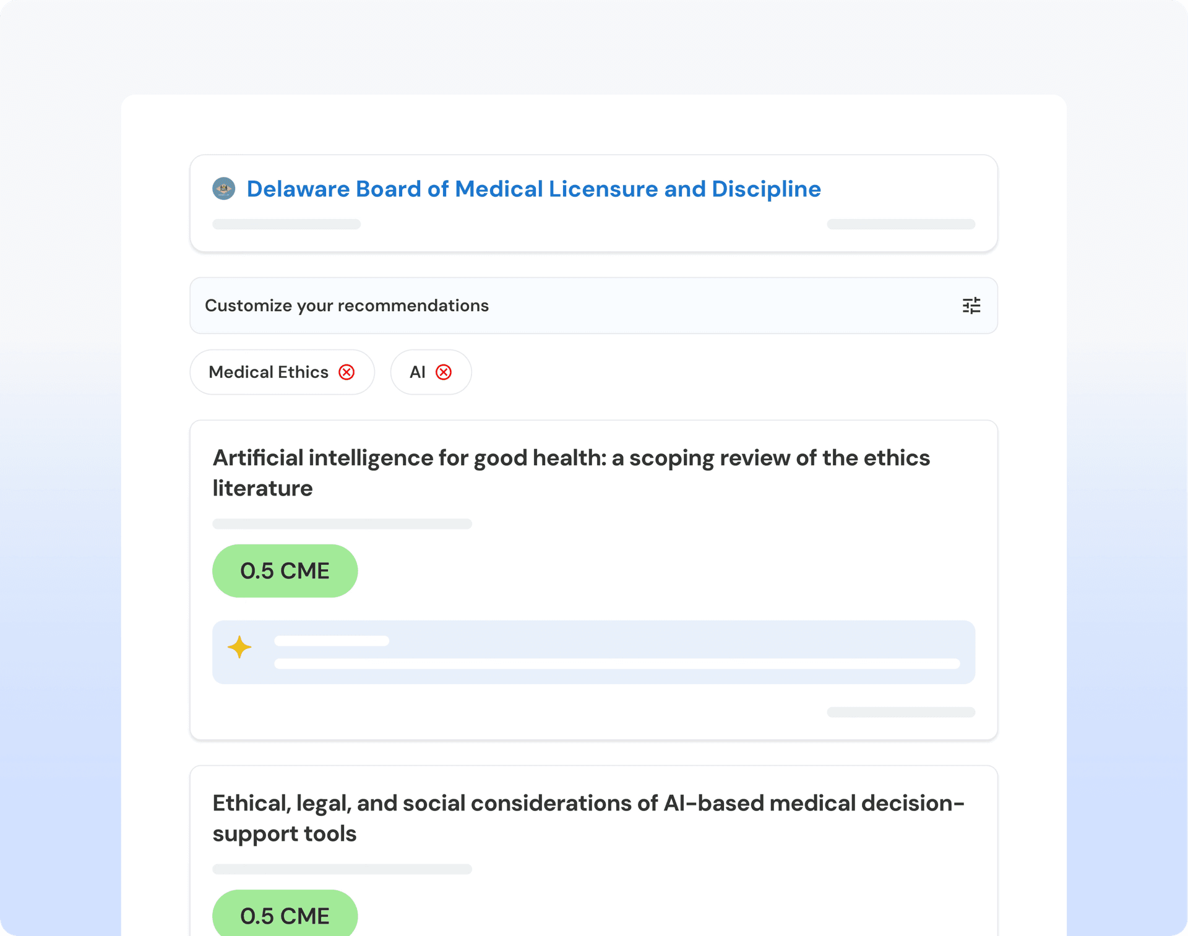Screen dimensions: 1188x936
Task: Click the first article's 0.5 CME badge
Action: (x=285, y=570)
